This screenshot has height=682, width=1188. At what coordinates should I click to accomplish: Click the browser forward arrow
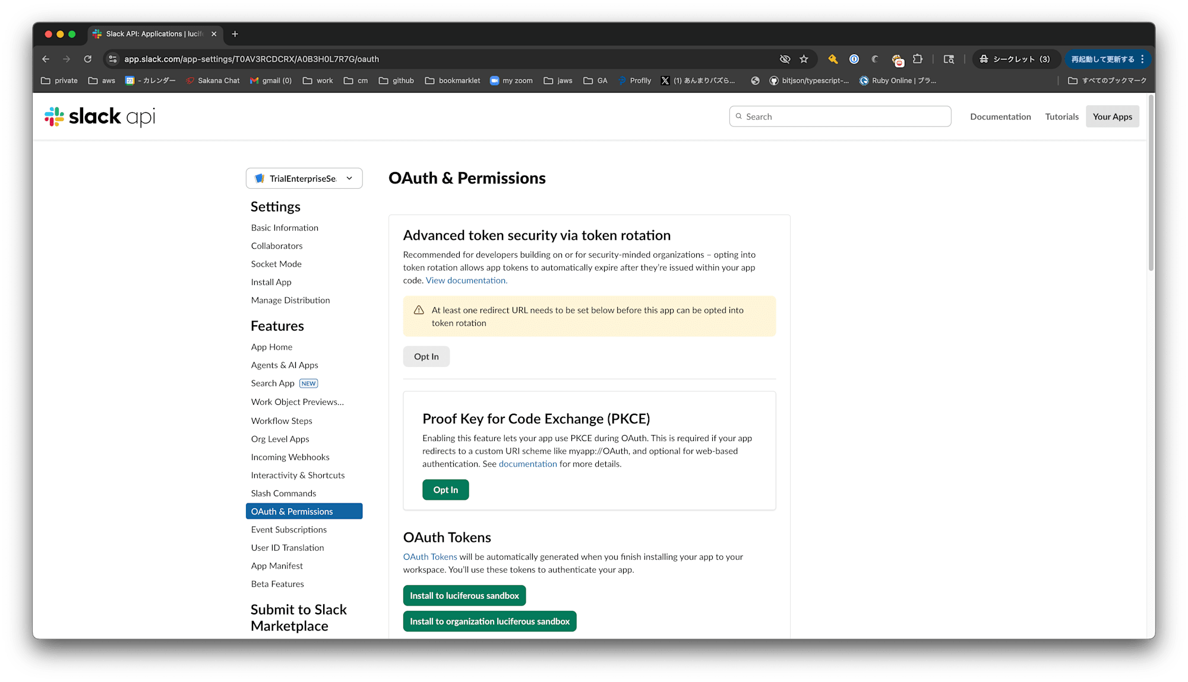[67, 59]
